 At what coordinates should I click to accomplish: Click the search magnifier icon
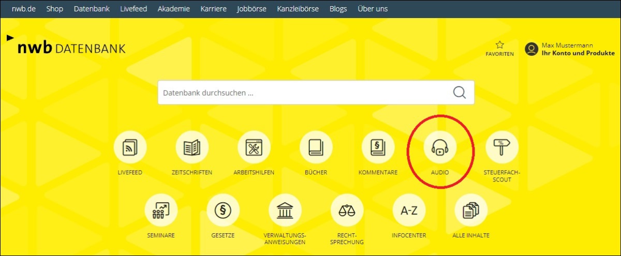460,93
